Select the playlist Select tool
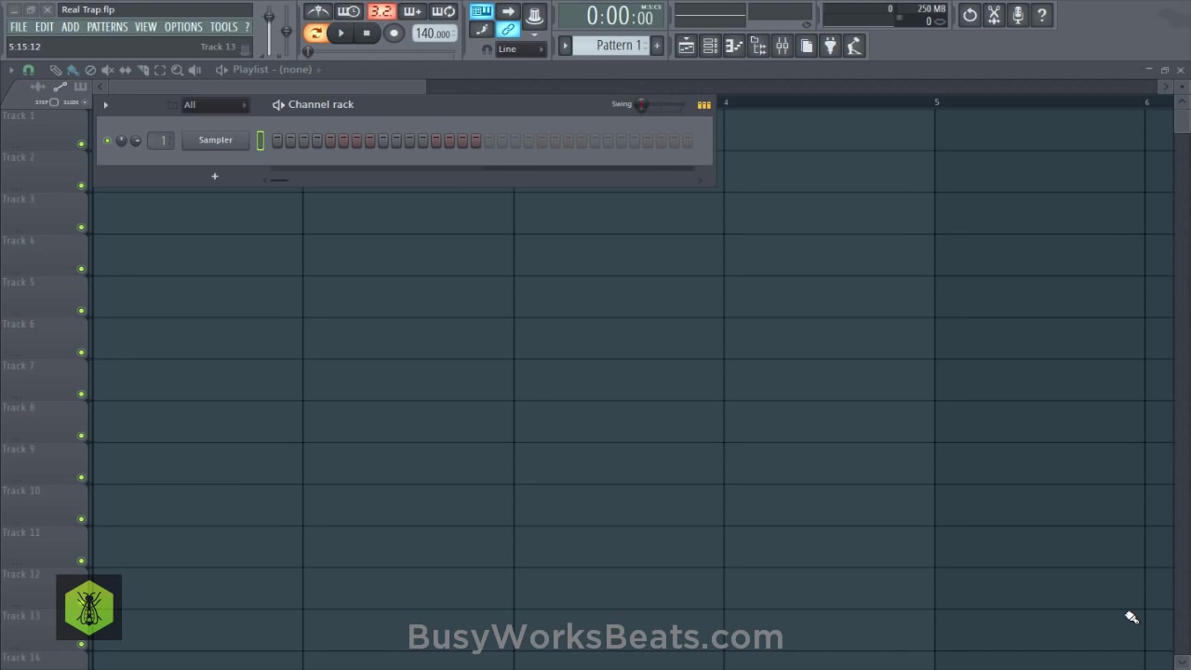This screenshot has width=1191, height=670. [x=160, y=70]
